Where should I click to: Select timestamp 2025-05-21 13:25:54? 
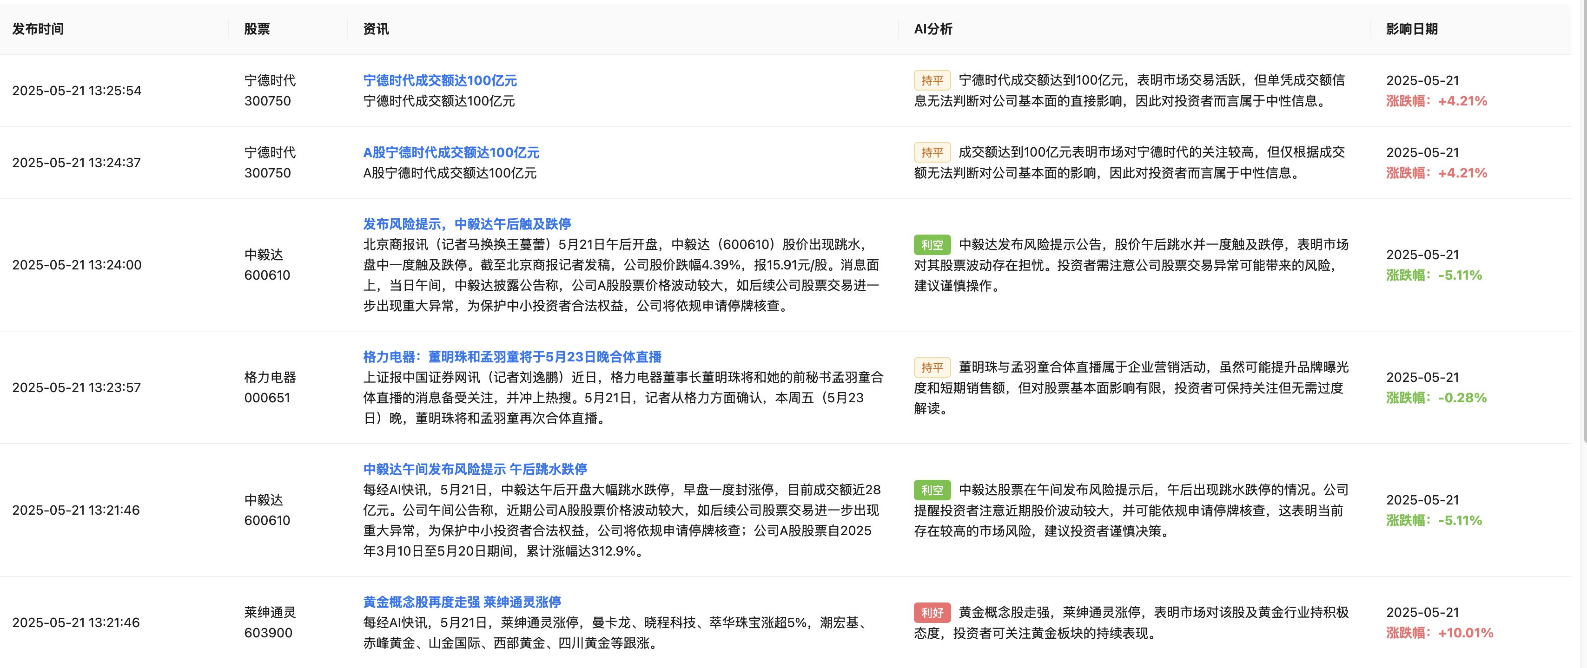pyautogui.click(x=77, y=91)
